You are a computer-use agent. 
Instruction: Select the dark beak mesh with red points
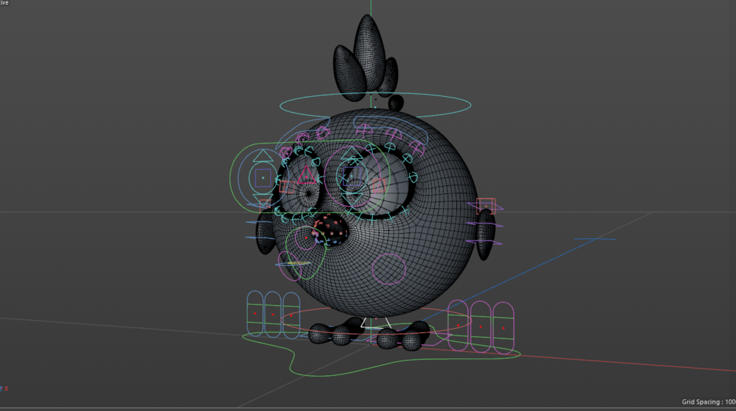point(331,230)
